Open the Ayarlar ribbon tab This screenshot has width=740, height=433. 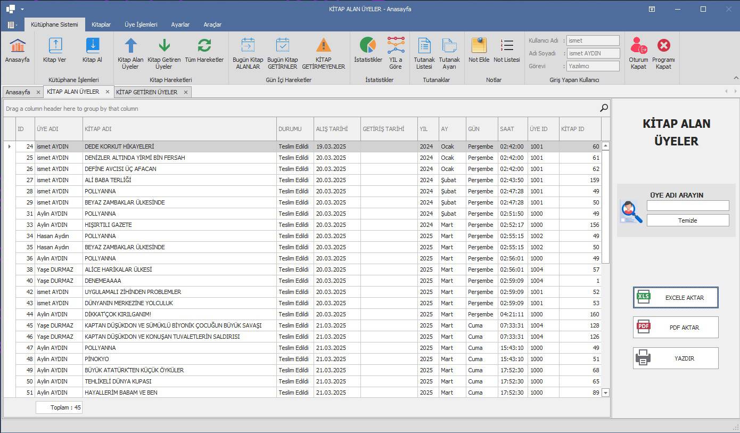[180, 24]
